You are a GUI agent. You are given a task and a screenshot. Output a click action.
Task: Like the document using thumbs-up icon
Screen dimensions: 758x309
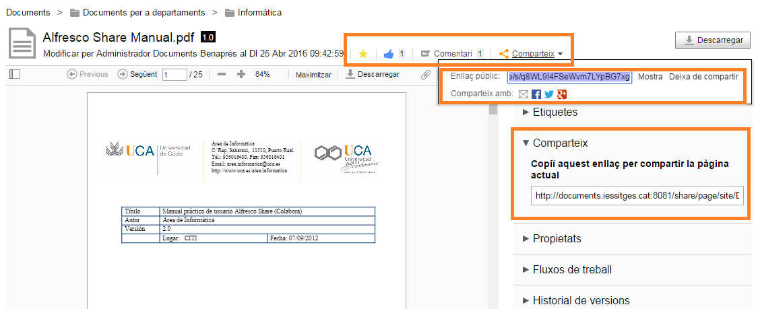[x=388, y=54]
